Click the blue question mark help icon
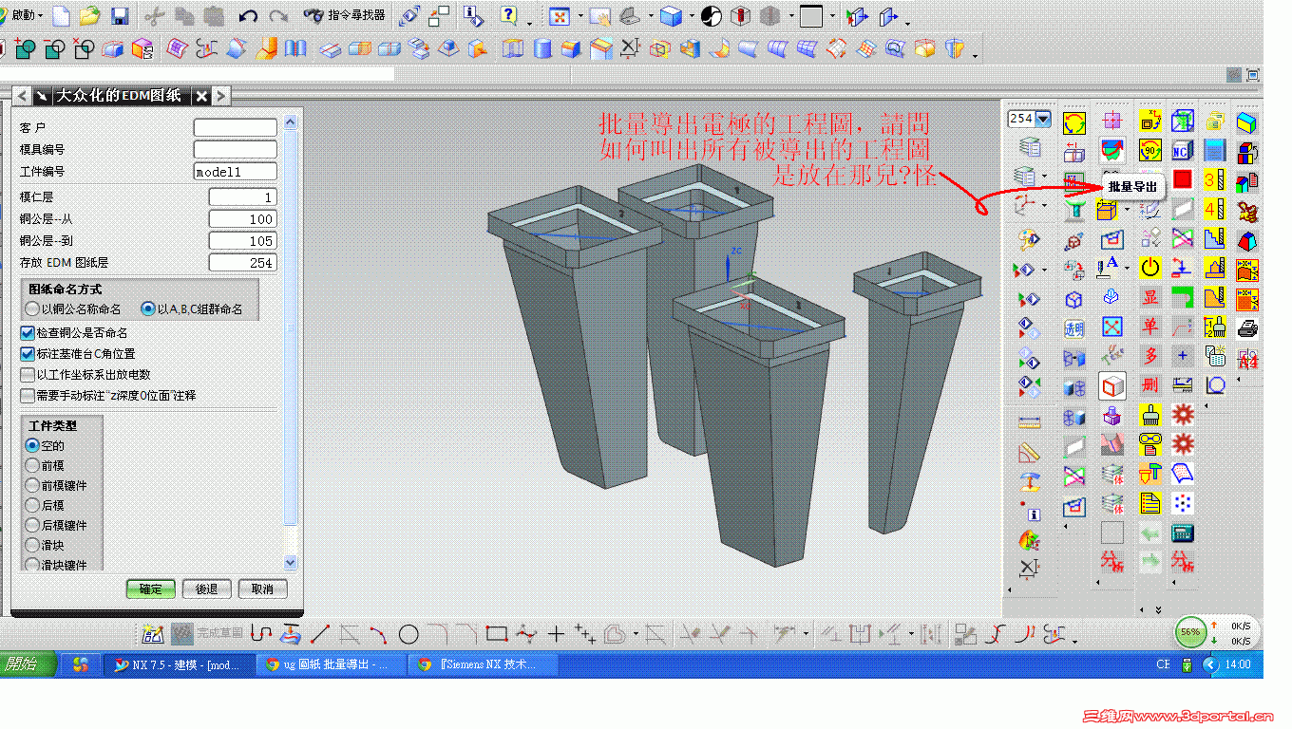The height and width of the screenshot is (729, 1292). click(x=509, y=15)
